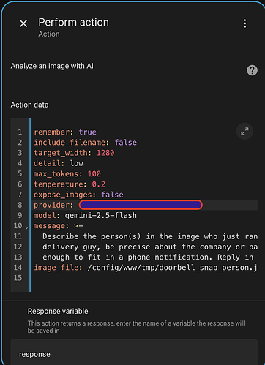Click the 'temperature: 0.2' line

click(70, 184)
